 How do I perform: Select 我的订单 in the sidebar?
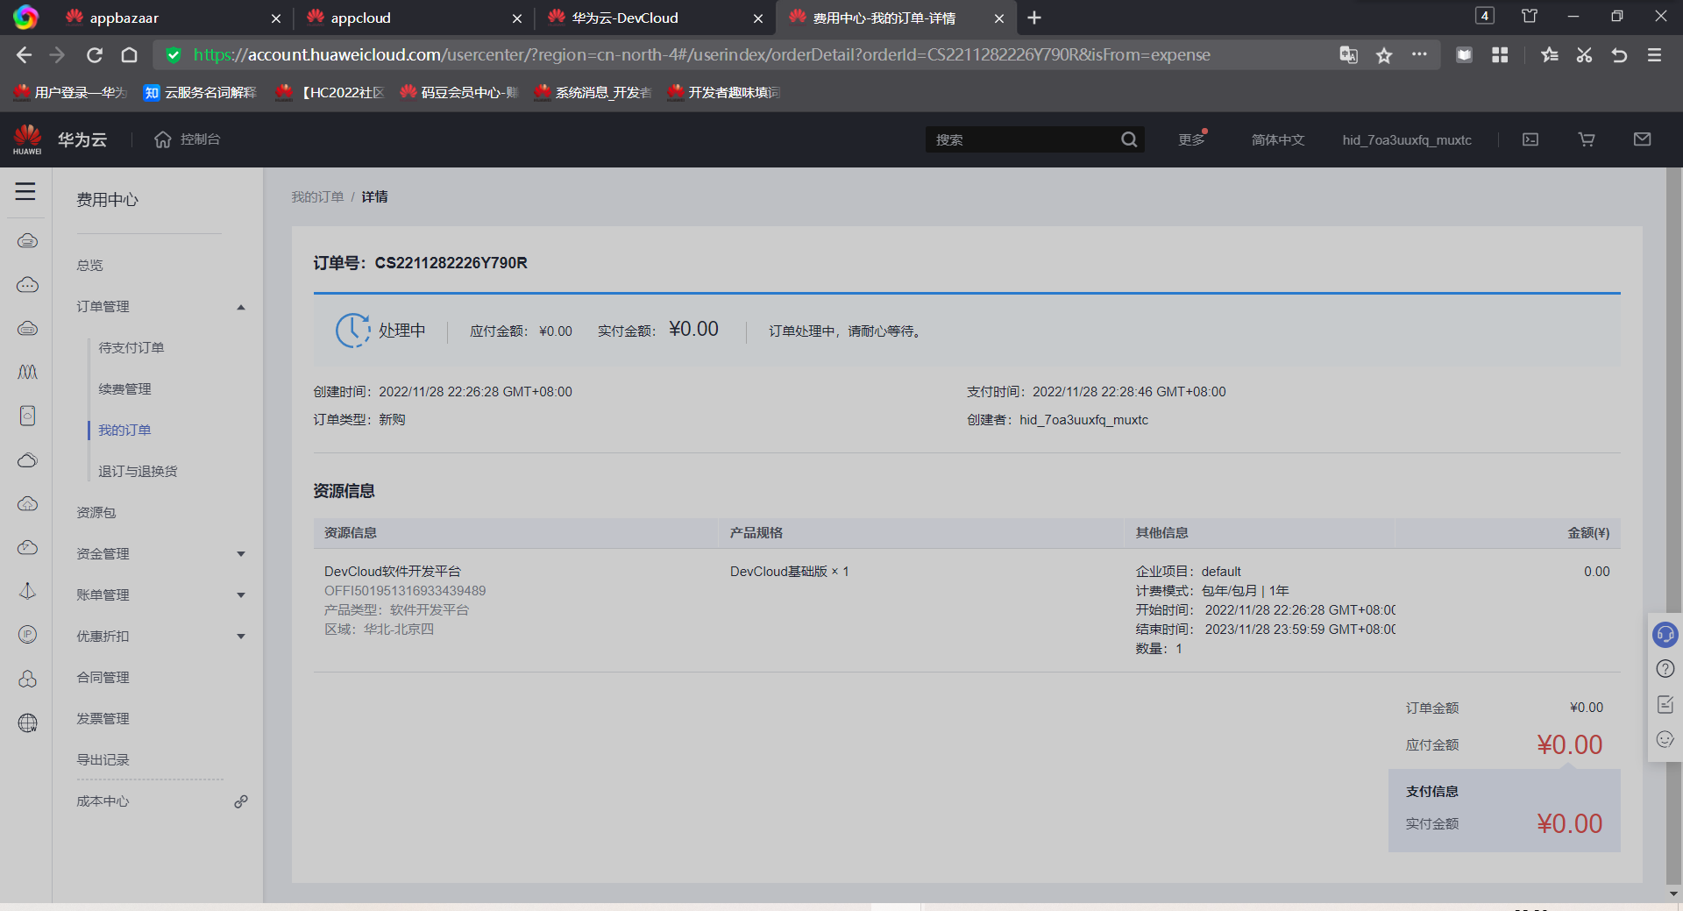[x=124, y=431]
